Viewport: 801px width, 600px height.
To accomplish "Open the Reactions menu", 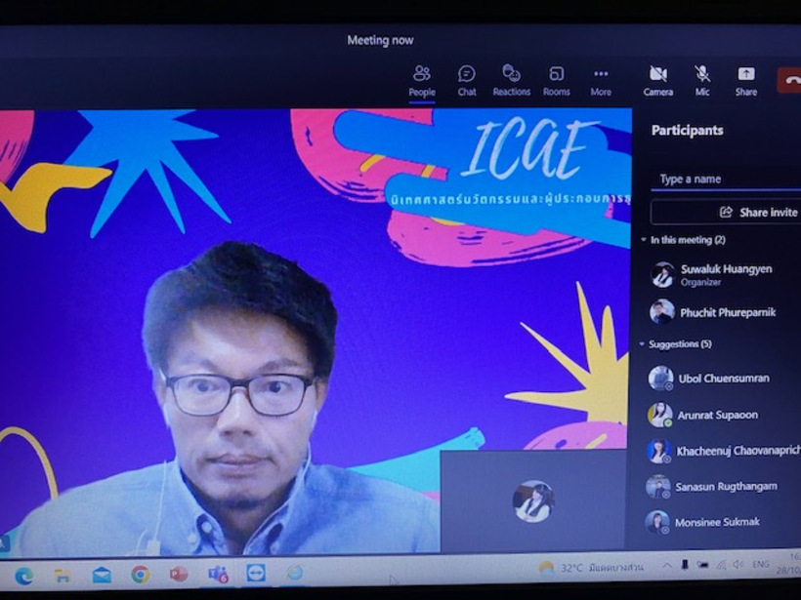I will pyautogui.click(x=511, y=80).
